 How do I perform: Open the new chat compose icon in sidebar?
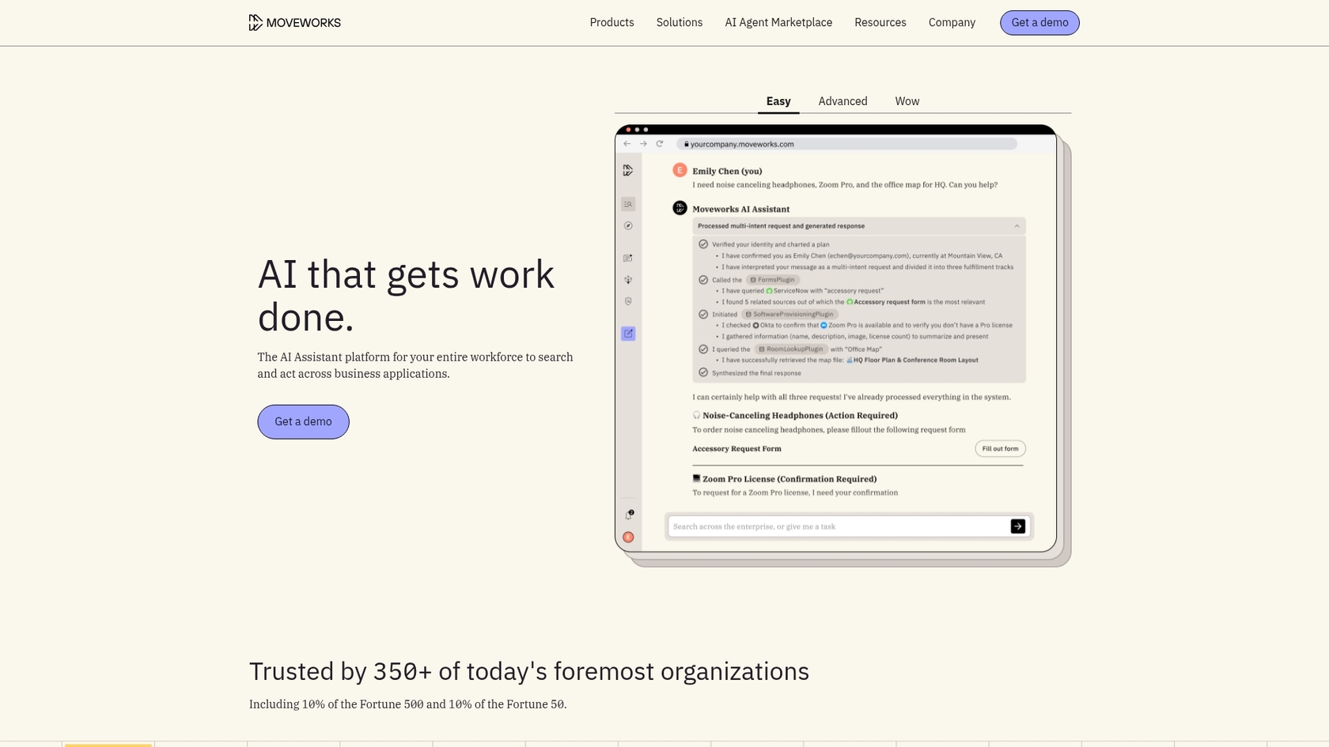627,257
